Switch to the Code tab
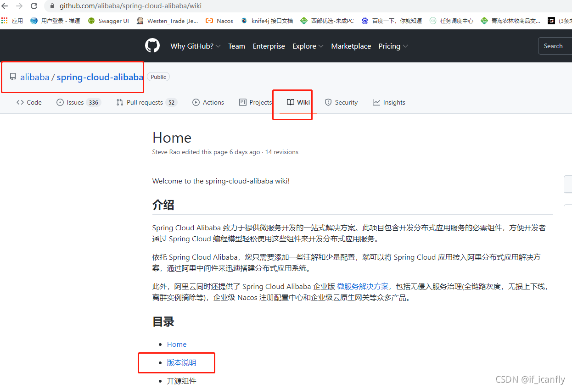 click(29, 102)
